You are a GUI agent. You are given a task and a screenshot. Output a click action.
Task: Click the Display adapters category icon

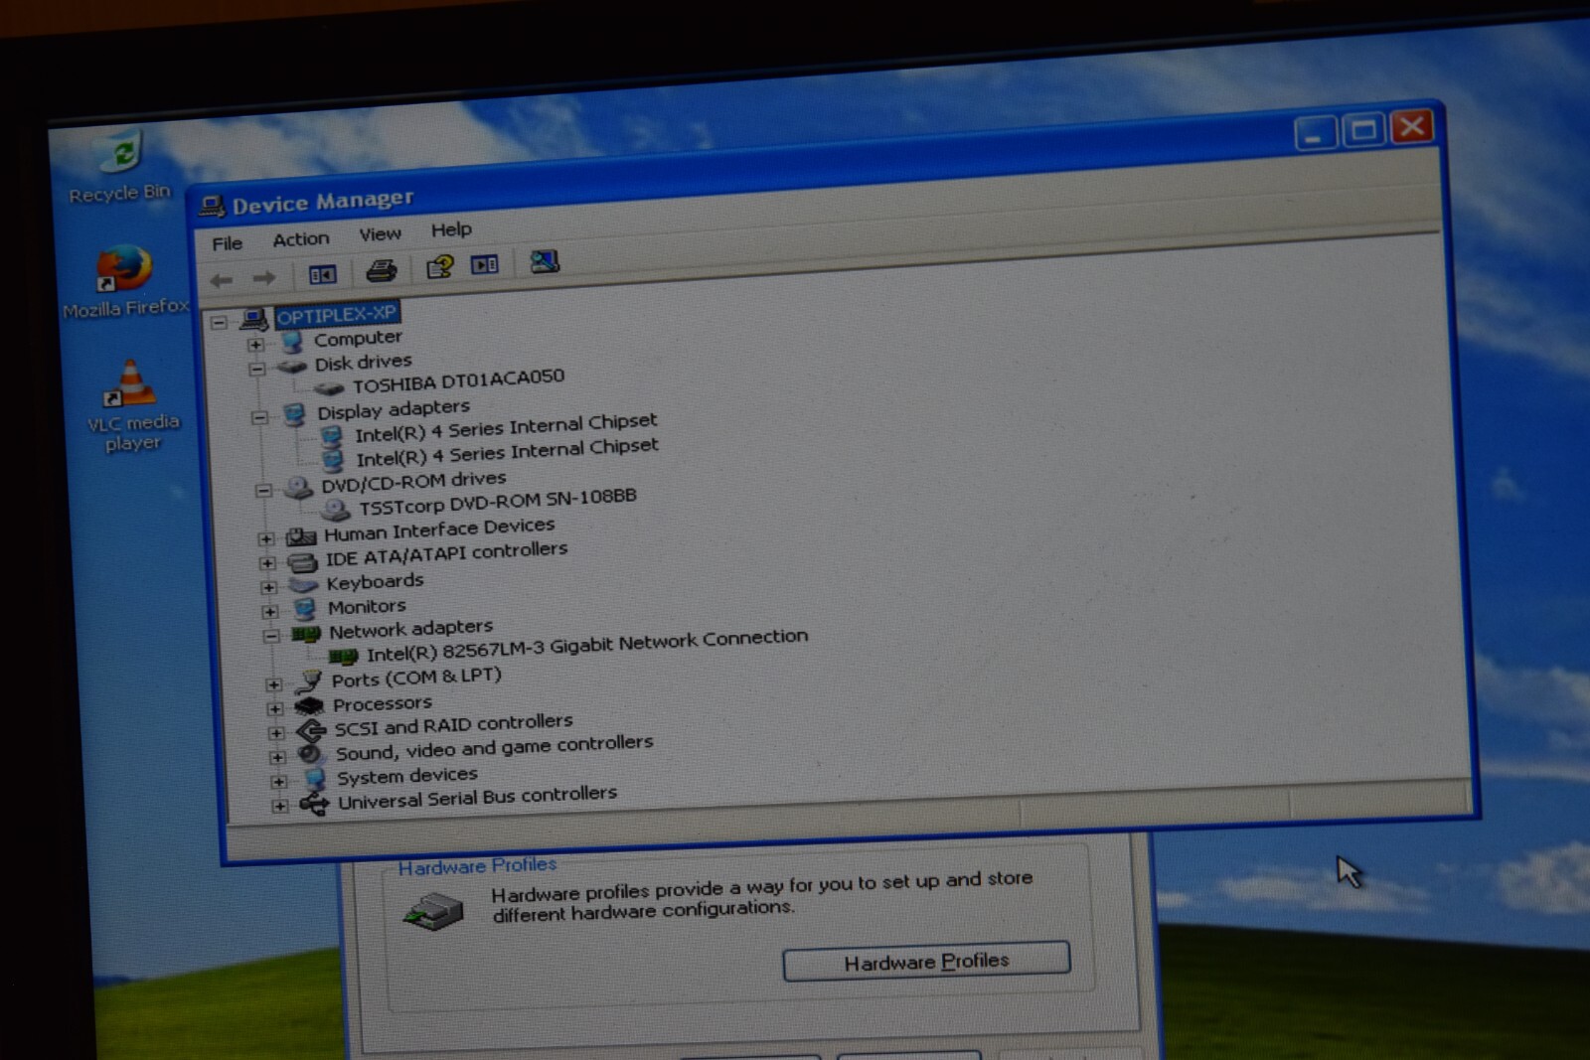click(294, 414)
